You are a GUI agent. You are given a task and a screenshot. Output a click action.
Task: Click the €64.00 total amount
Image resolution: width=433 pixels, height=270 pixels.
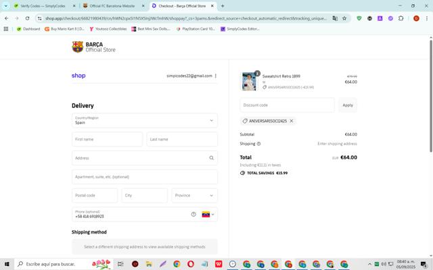point(348,157)
